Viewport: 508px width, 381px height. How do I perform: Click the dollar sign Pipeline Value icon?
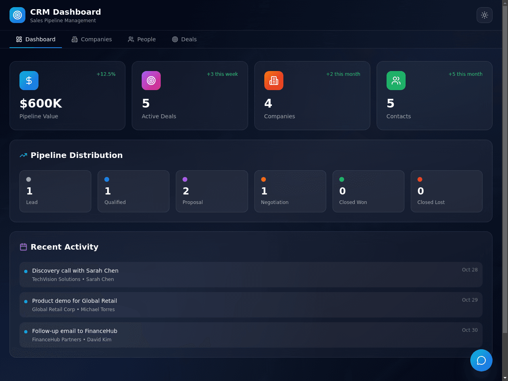29,81
